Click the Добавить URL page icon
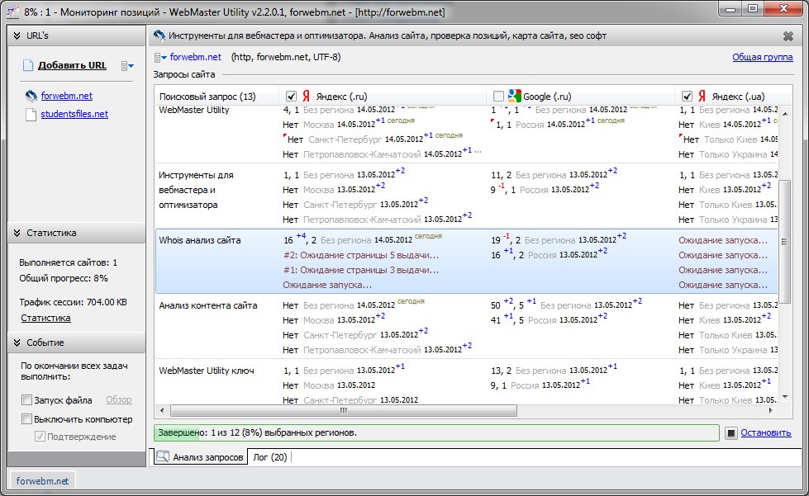This screenshot has height=496, width=809. pos(28,66)
